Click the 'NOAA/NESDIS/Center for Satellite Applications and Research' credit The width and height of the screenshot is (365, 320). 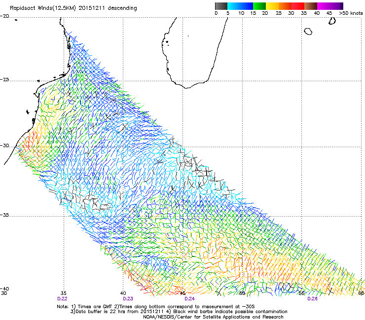213,317
